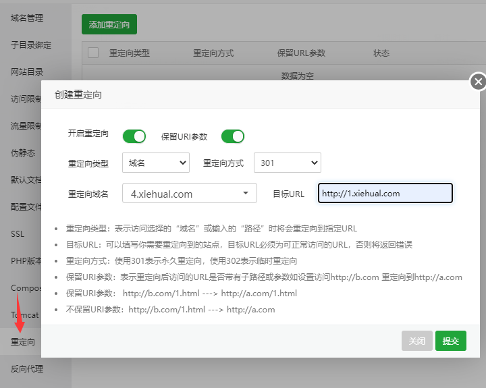Open 域名管理 in the sidebar
This screenshot has height=388, width=486.
click(x=27, y=18)
